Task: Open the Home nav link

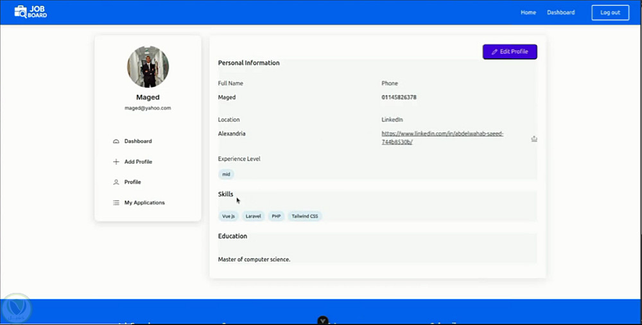Action: coord(528,12)
